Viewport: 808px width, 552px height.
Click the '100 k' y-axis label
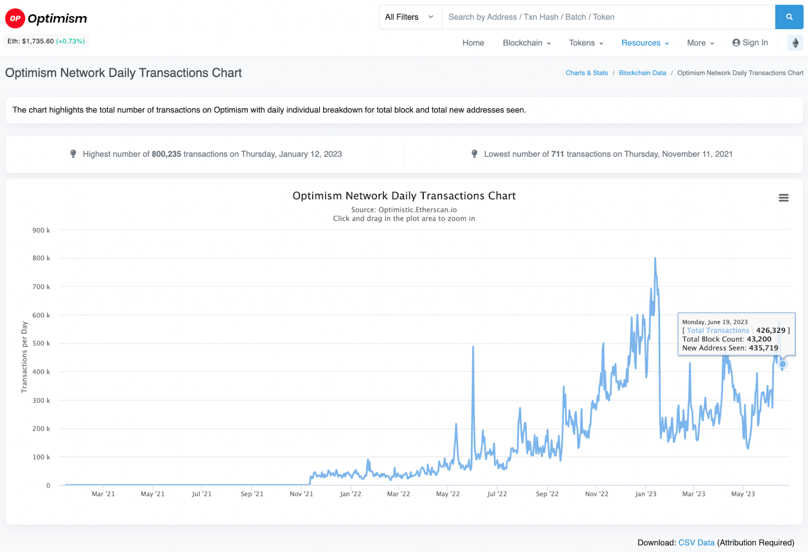(41, 457)
